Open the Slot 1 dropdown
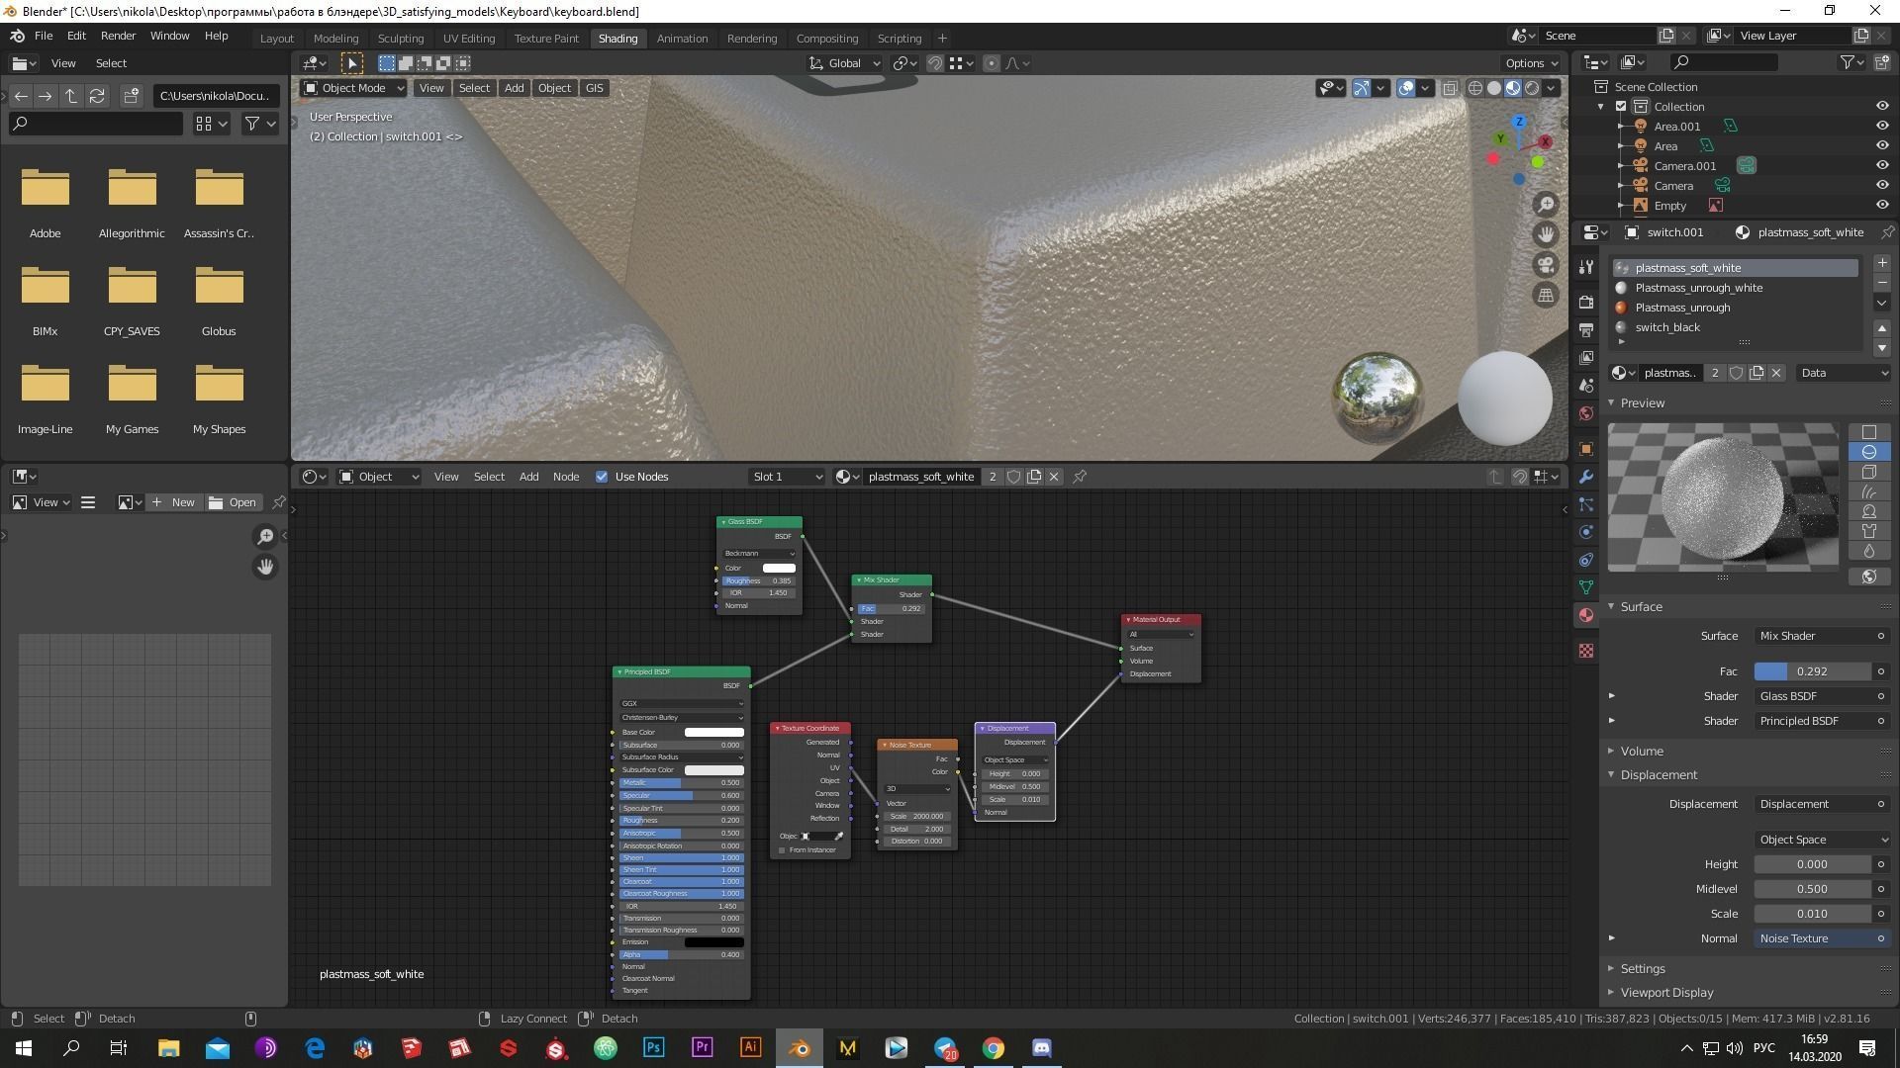The height and width of the screenshot is (1068, 1900). [787, 477]
